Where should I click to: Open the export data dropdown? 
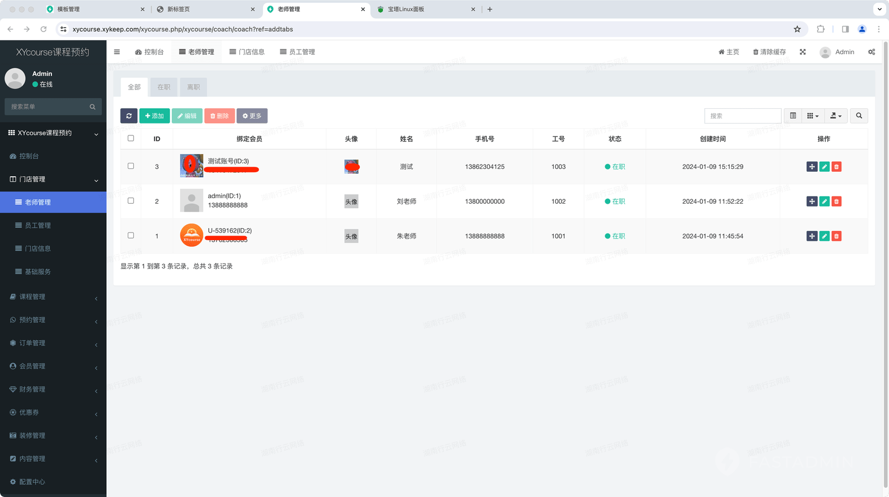tap(835, 116)
